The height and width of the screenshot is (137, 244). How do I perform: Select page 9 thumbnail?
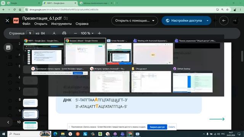pos(30,114)
